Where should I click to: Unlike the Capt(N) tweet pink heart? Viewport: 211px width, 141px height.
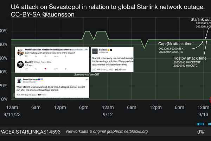pyautogui.click(x=46, y=69)
